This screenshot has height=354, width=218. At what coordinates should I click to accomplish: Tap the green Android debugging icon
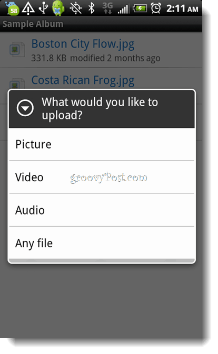[x=58, y=8]
